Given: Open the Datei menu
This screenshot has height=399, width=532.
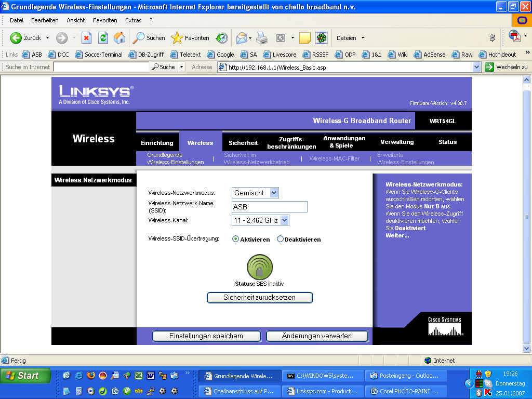Looking at the screenshot, I should [16, 20].
